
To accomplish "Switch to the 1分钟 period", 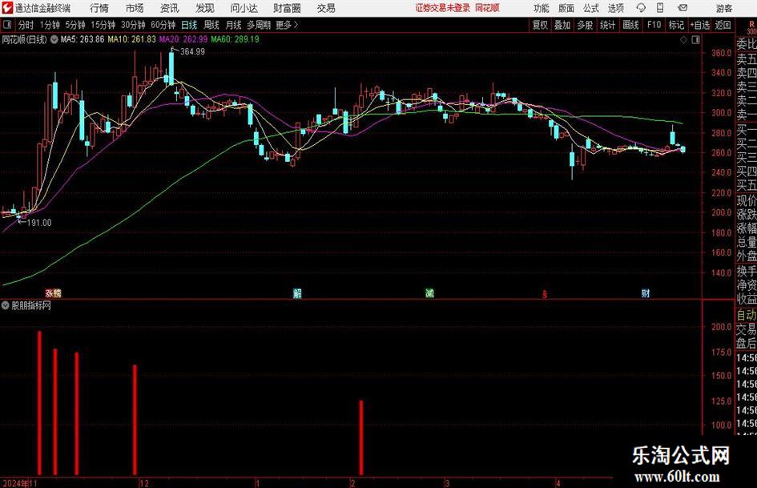I will coord(50,25).
